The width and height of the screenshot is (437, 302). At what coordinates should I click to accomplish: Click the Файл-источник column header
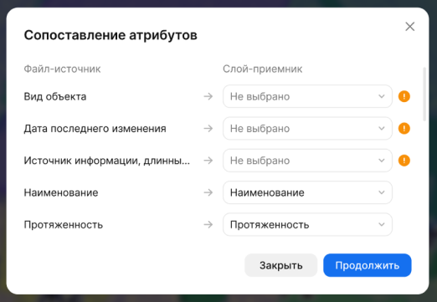click(x=62, y=69)
